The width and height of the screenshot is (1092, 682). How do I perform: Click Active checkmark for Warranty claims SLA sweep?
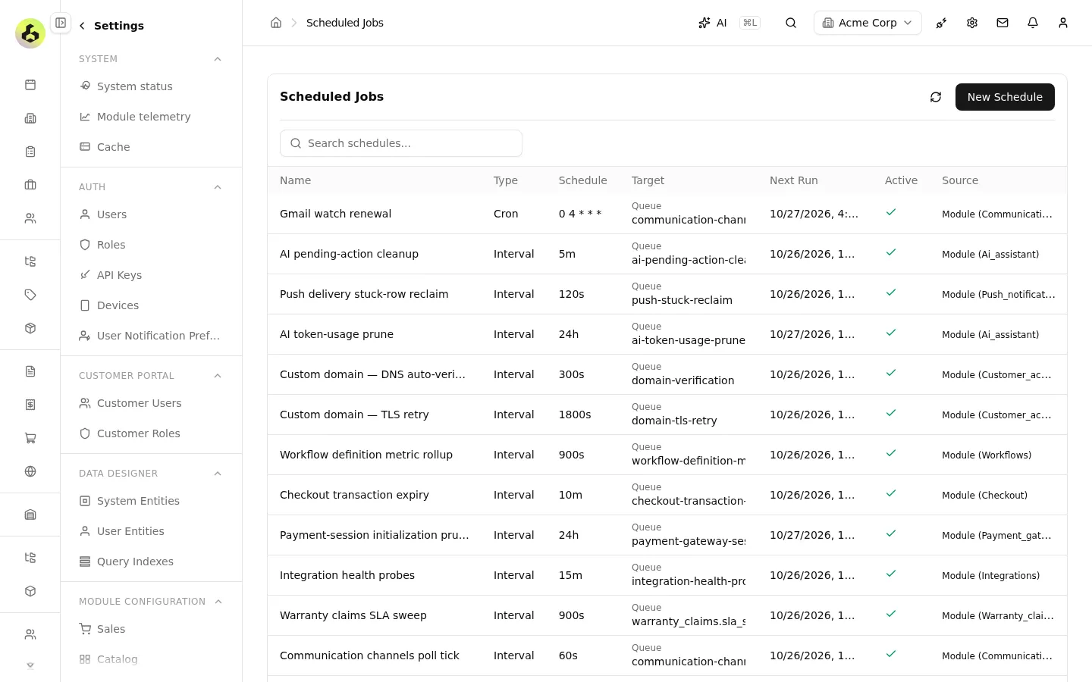pos(891,614)
